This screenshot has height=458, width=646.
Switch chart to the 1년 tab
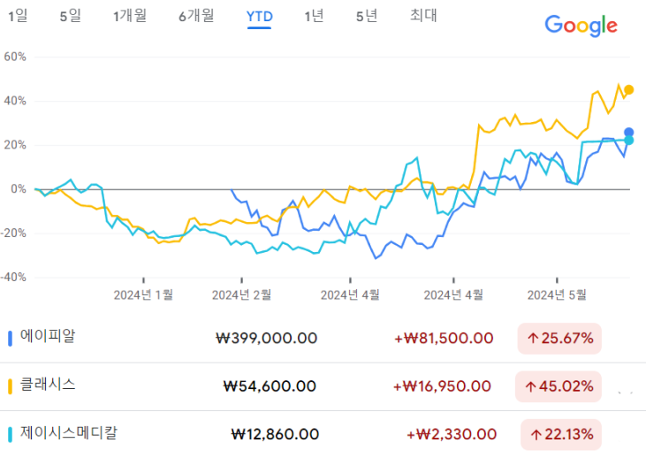pyautogui.click(x=314, y=16)
